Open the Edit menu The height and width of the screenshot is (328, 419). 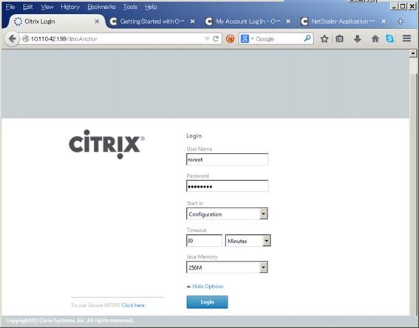tap(28, 7)
